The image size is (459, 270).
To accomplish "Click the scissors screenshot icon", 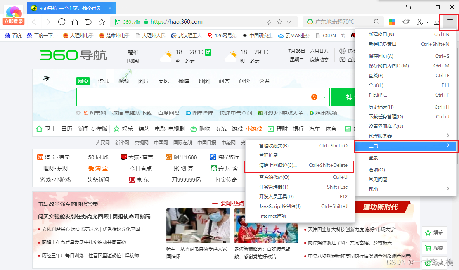I will coord(419,22).
